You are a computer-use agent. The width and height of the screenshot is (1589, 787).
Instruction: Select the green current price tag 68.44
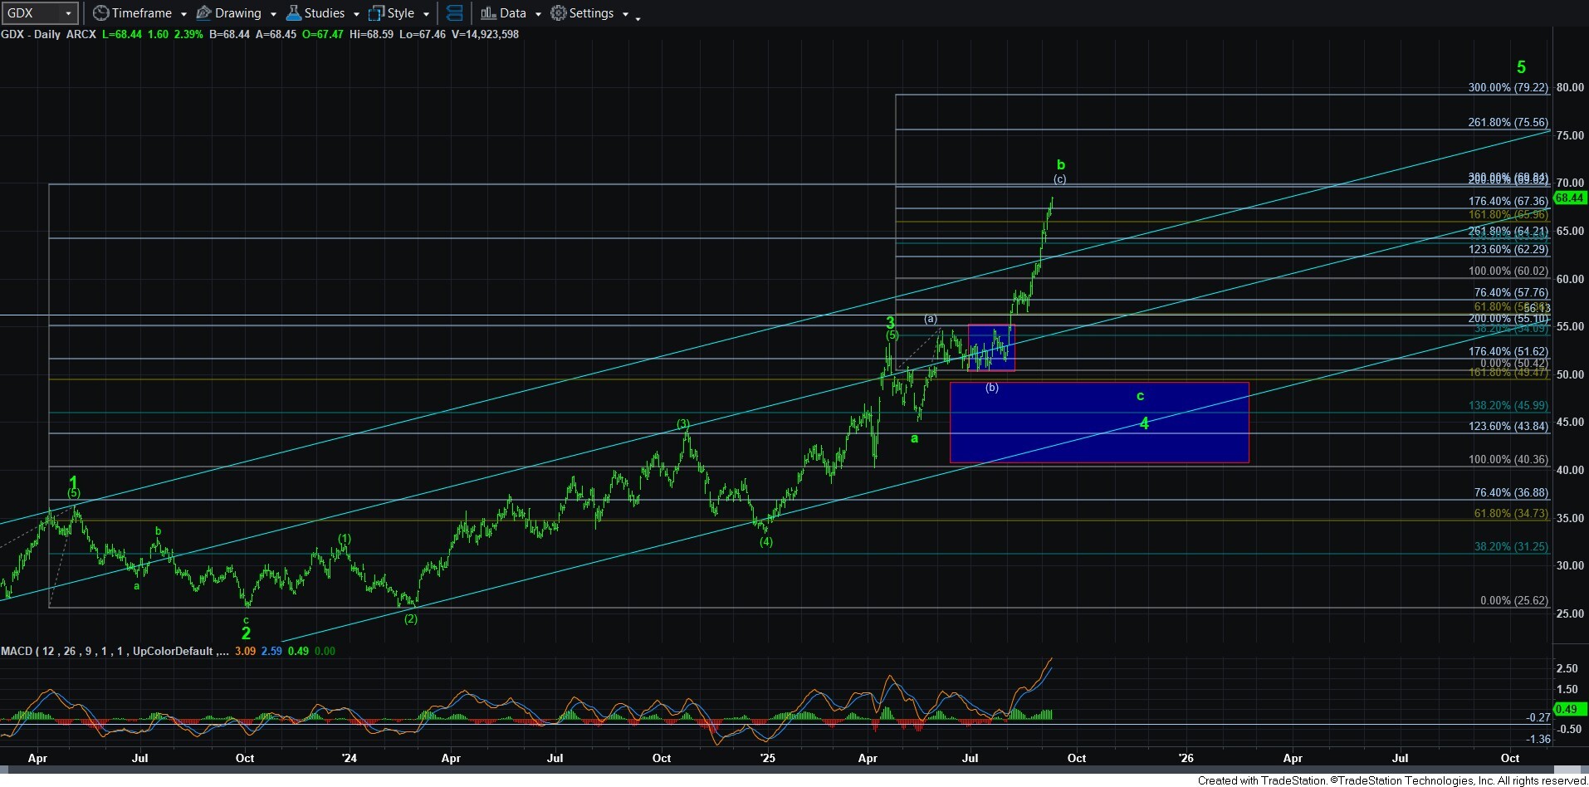coord(1571,198)
